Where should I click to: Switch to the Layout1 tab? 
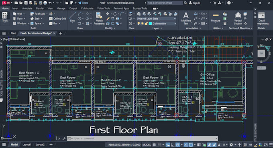(x=26, y=144)
